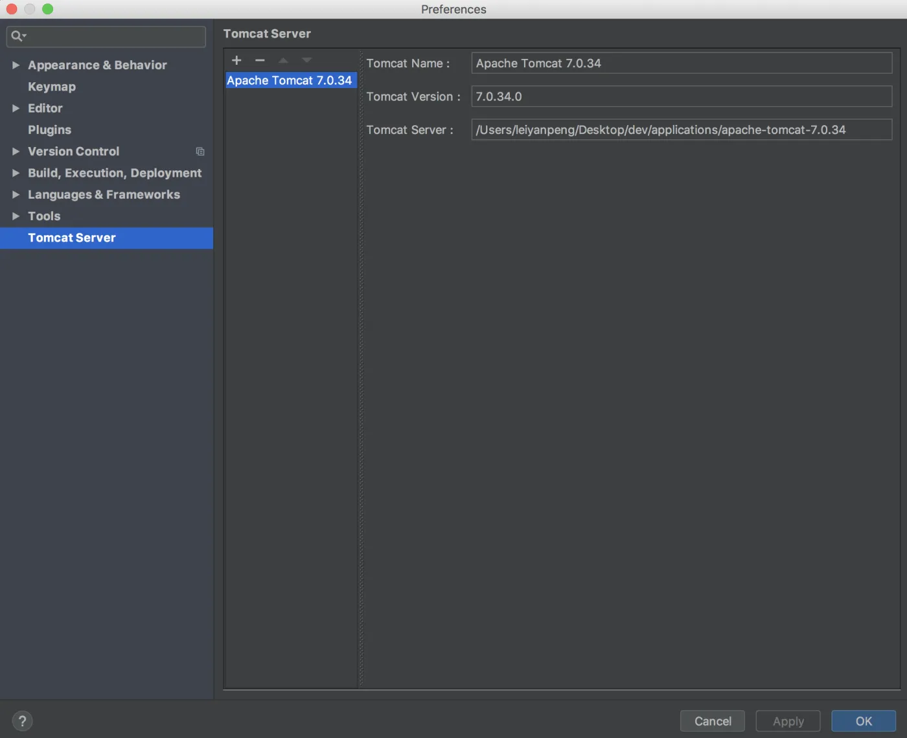Image resolution: width=907 pixels, height=738 pixels.
Task: Expand Appearance & Behavior section
Action: 16,65
